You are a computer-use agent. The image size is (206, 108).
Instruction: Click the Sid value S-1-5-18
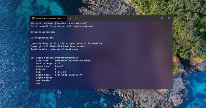click(x=60, y=72)
